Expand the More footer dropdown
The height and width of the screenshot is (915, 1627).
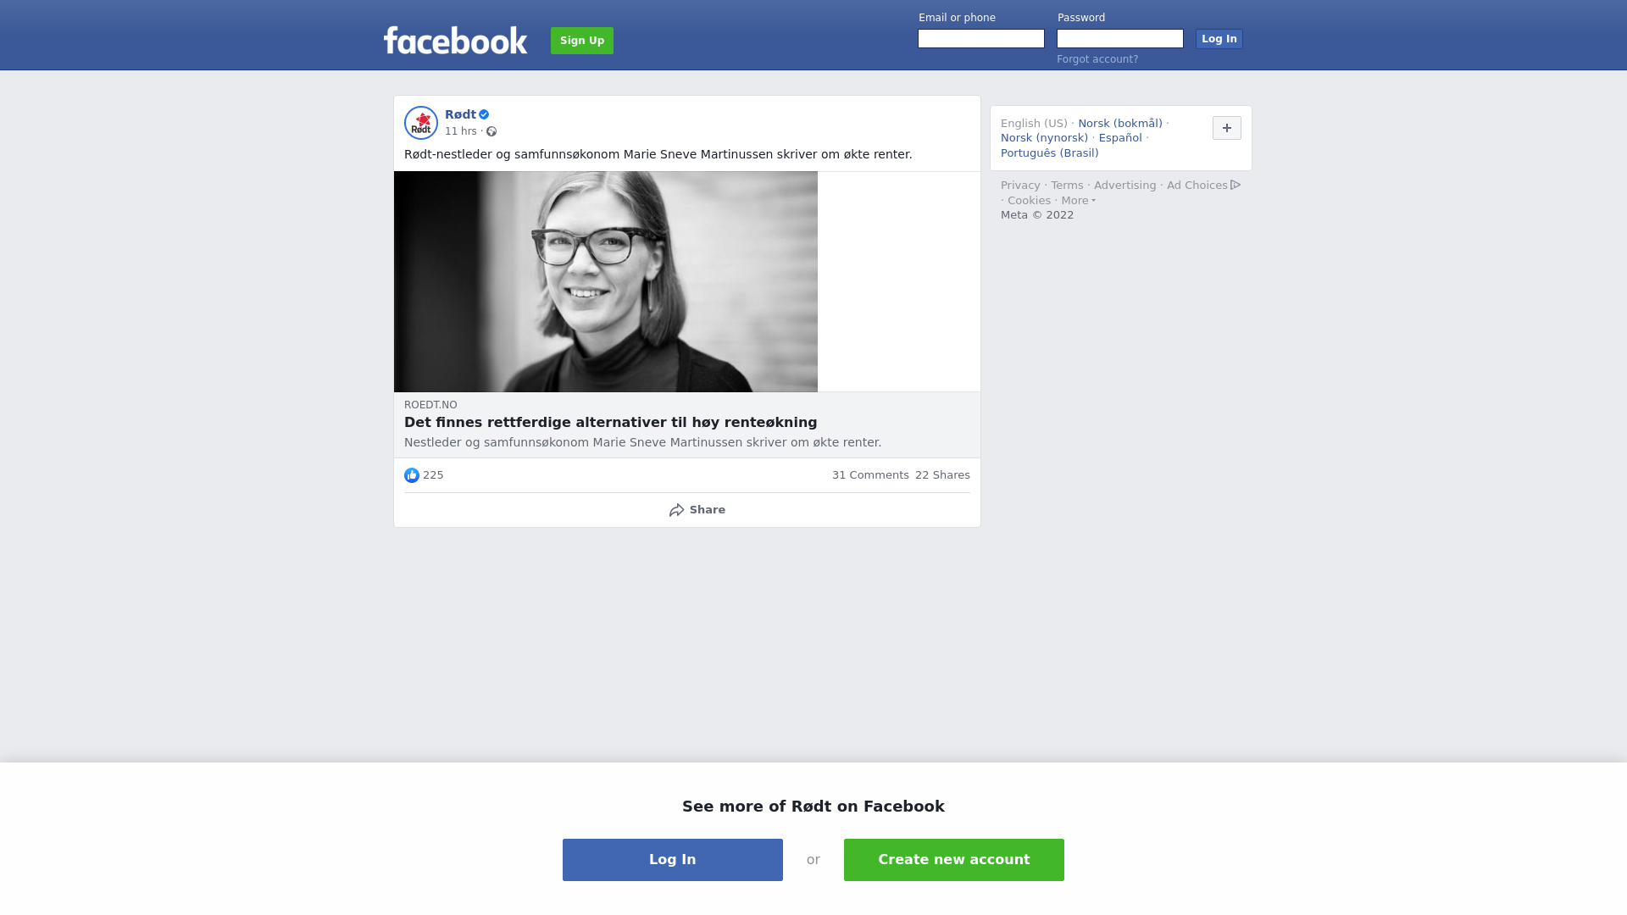coord(1078,201)
